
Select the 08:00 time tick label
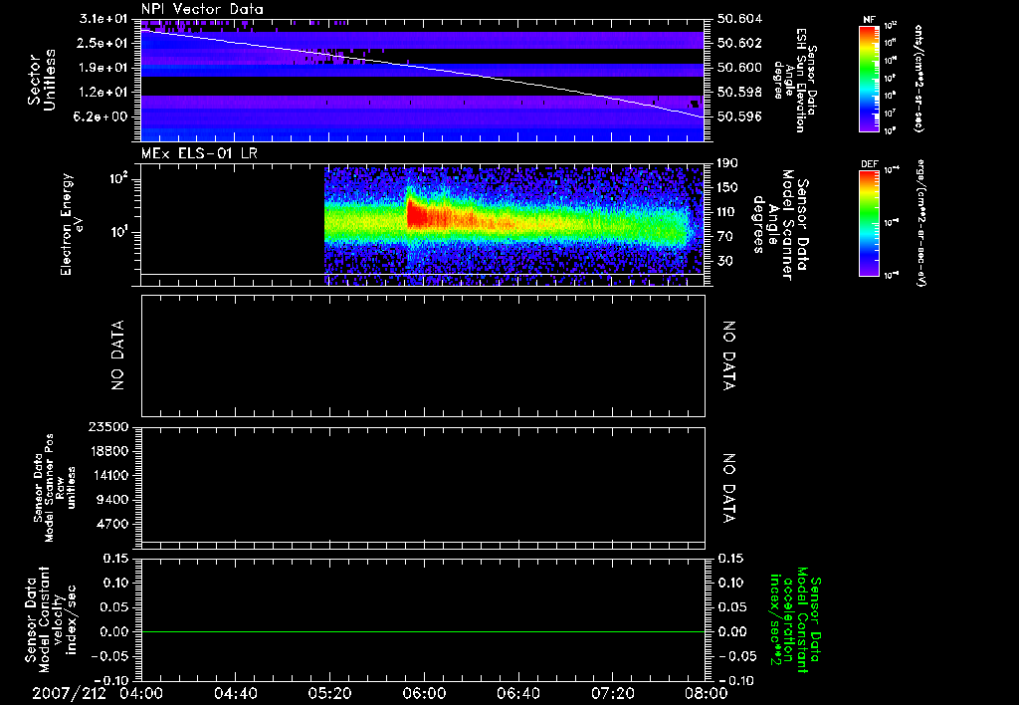[x=707, y=693]
